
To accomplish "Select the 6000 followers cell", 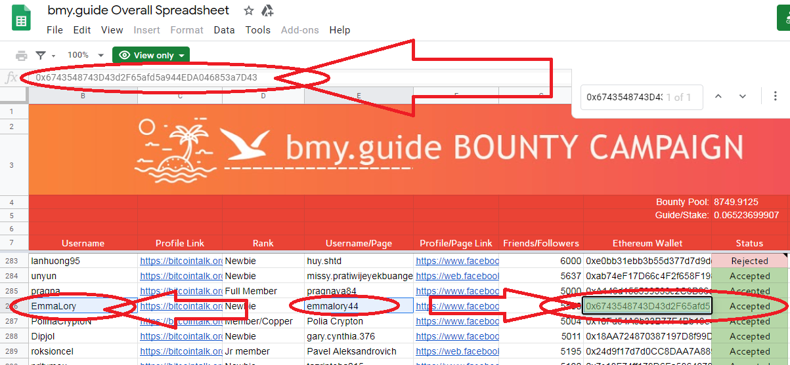I will (x=541, y=261).
